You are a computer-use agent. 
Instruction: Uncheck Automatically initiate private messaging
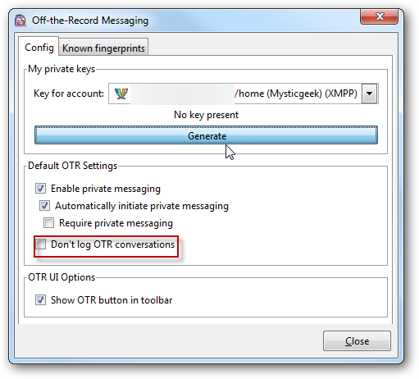coord(44,206)
